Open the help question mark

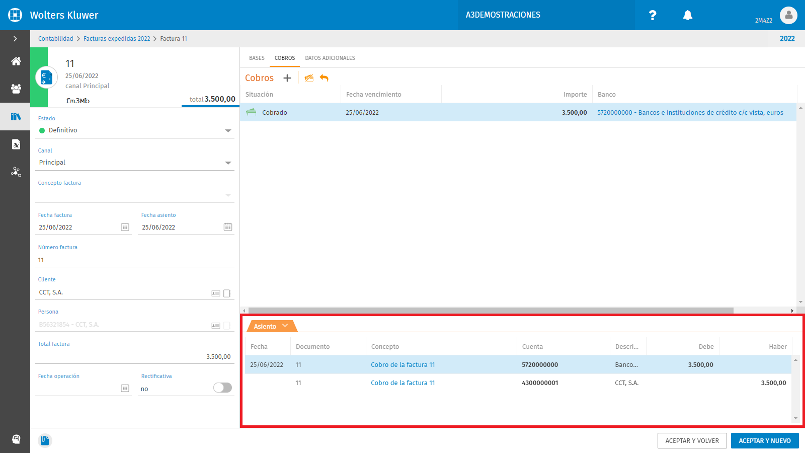tap(653, 15)
